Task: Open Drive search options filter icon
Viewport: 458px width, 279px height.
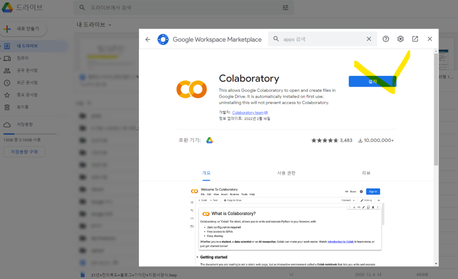Action: pos(285,8)
